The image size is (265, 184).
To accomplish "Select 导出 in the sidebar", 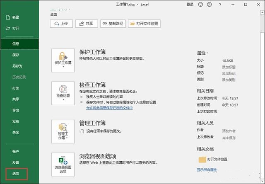I will [19, 110].
